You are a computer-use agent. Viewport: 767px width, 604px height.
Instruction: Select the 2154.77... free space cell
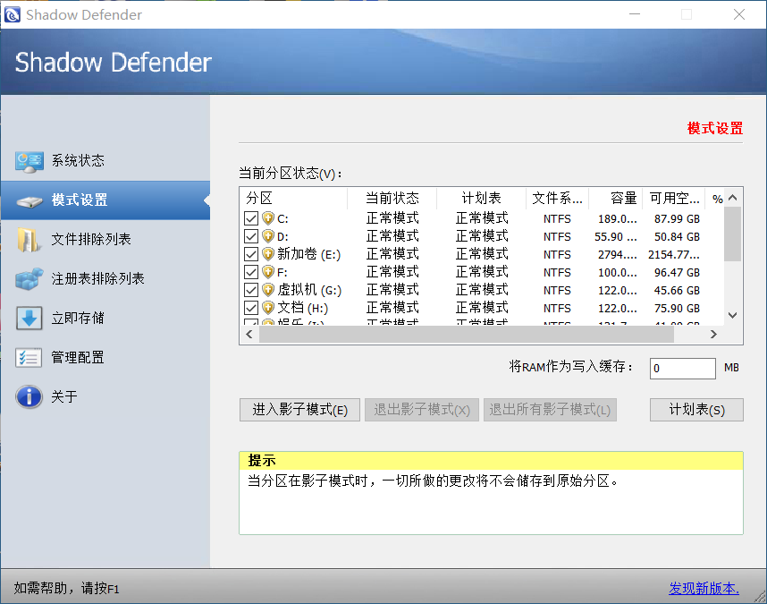[674, 254]
